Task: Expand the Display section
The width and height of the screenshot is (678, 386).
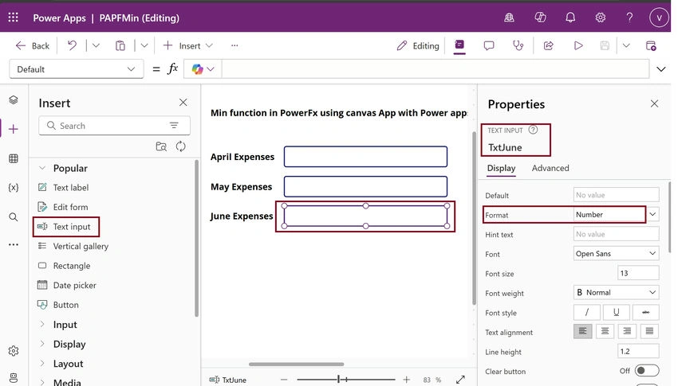Action: pyautogui.click(x=42, y=344)
